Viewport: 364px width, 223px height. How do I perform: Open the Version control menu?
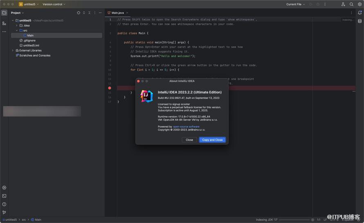point(54,4)
